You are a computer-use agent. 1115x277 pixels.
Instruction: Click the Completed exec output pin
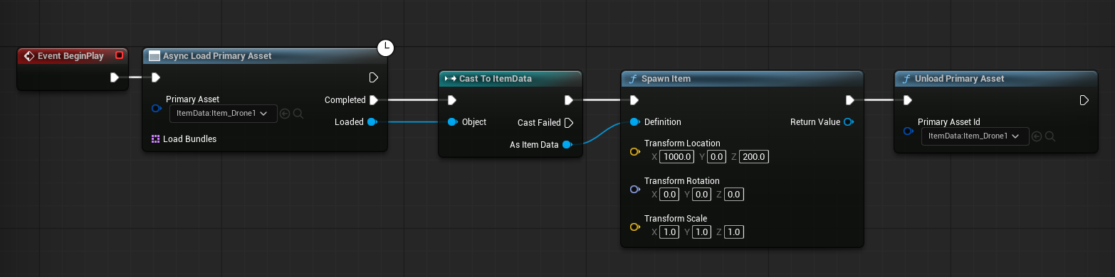(x=373, y=100)
